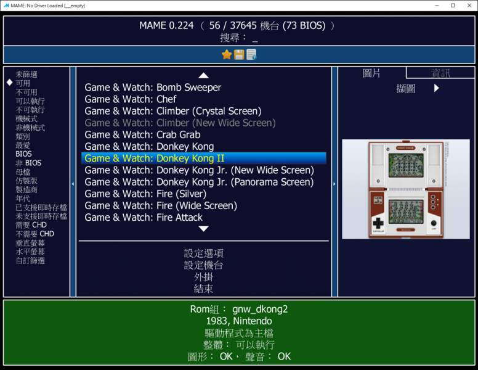Switch to the 資訊 tab
478x370 pixels.
(x=440, y=73)
